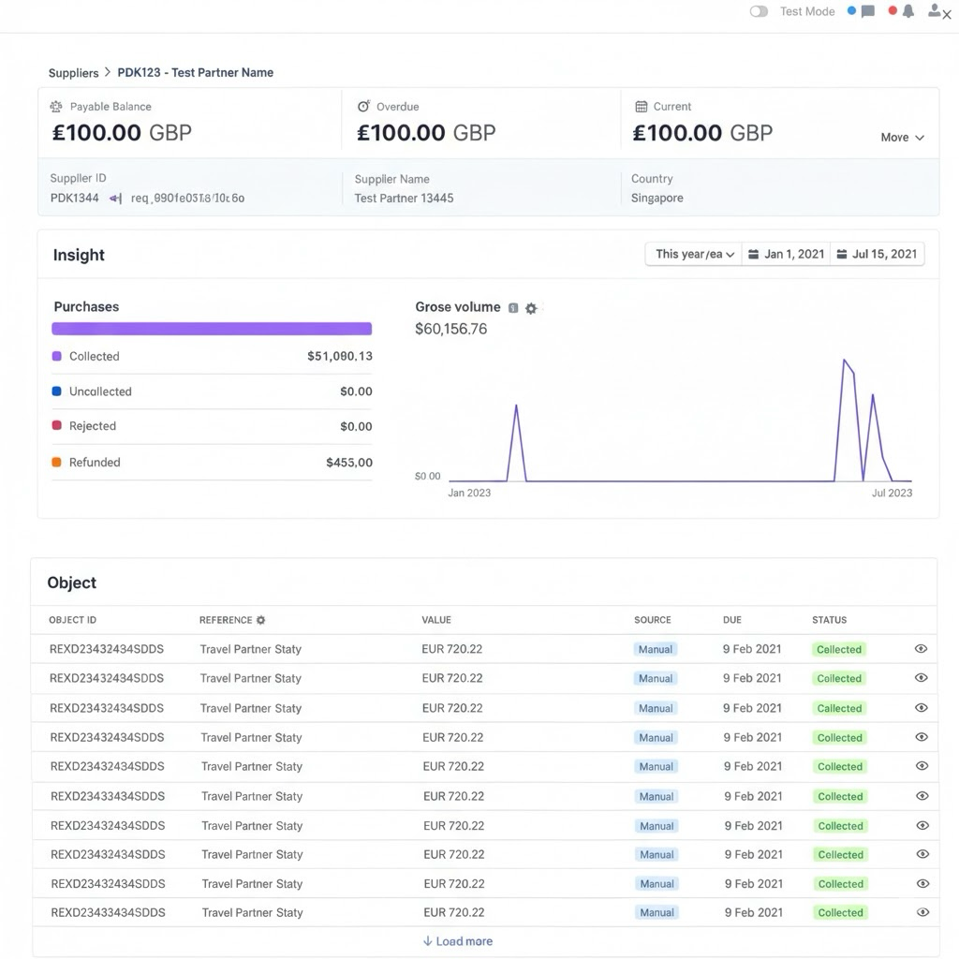959x959 pixels.
Task: Click the Current calendar icon
Action: (642, 107)
